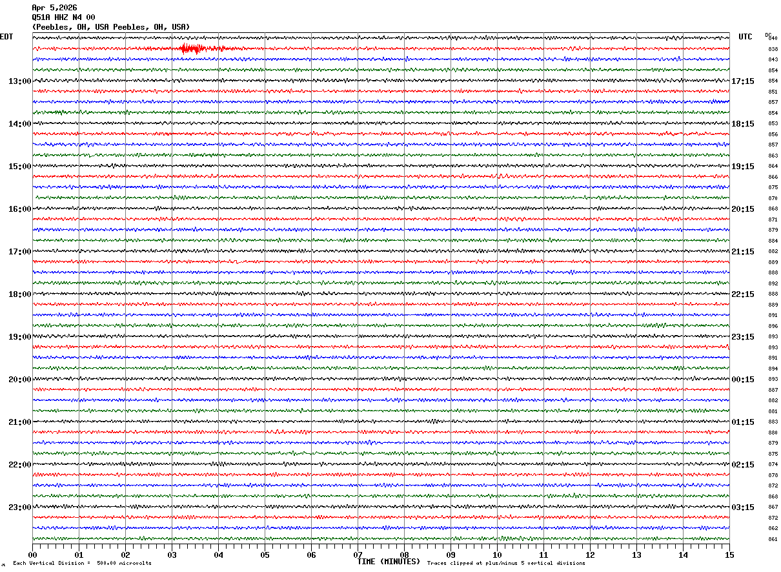Click the 19:15 UTC time label

[x=743, y=167]
